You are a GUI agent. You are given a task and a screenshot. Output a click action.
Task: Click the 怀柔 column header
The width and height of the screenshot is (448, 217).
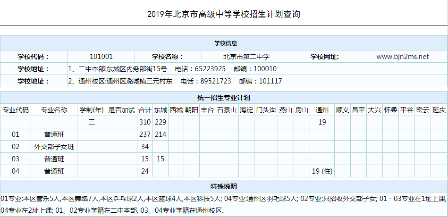coord(390,110)
